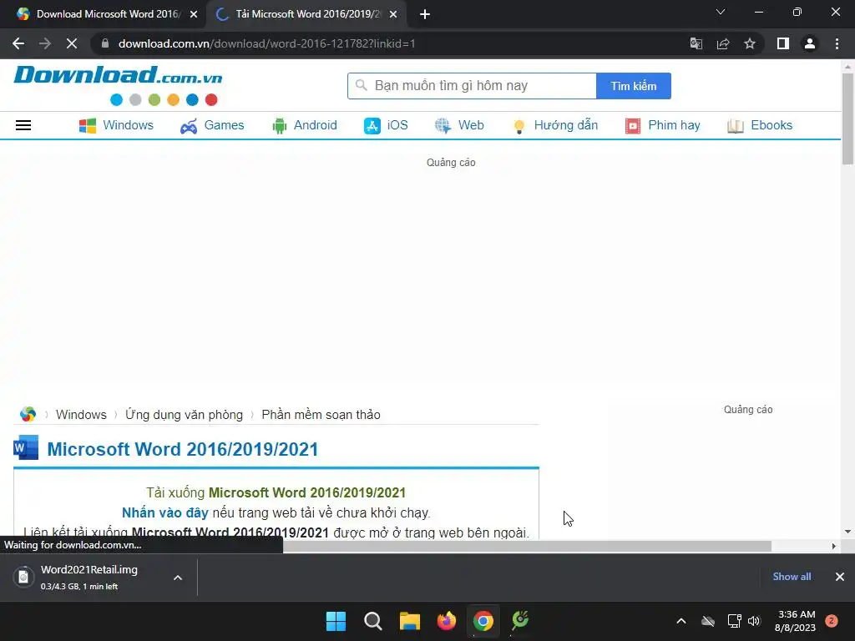This screenshot has height=641, width=855.
Task: Bookmark this page with the star icon
Action: point(750,43)
